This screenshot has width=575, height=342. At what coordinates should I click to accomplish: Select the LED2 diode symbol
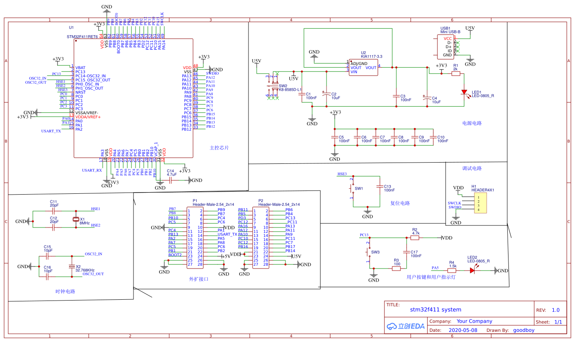click(x=473, y=271)
